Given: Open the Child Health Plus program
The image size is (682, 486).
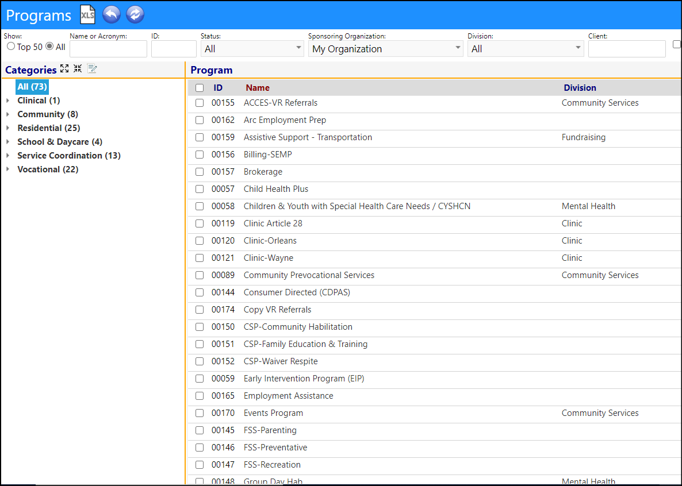Looking at the screenshot, I should pos(276,189).
